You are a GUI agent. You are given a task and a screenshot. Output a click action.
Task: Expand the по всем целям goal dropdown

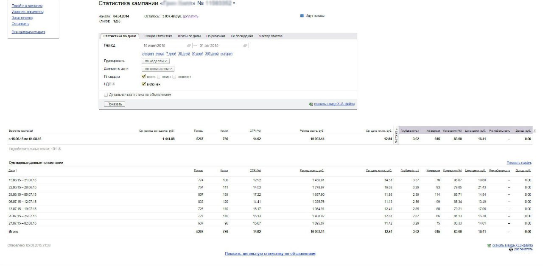tap(158, 69)
